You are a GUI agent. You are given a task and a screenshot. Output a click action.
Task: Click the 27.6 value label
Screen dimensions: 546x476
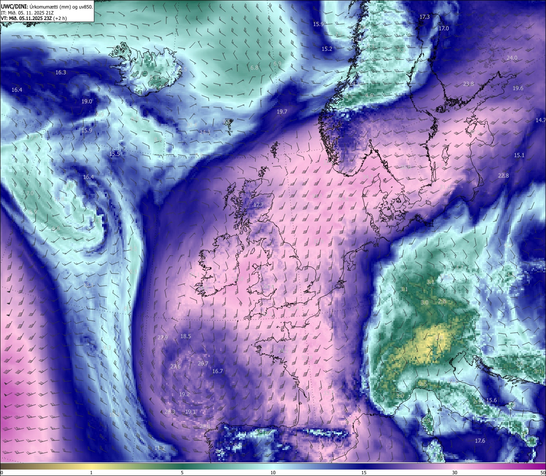click(x=175, y=367)
